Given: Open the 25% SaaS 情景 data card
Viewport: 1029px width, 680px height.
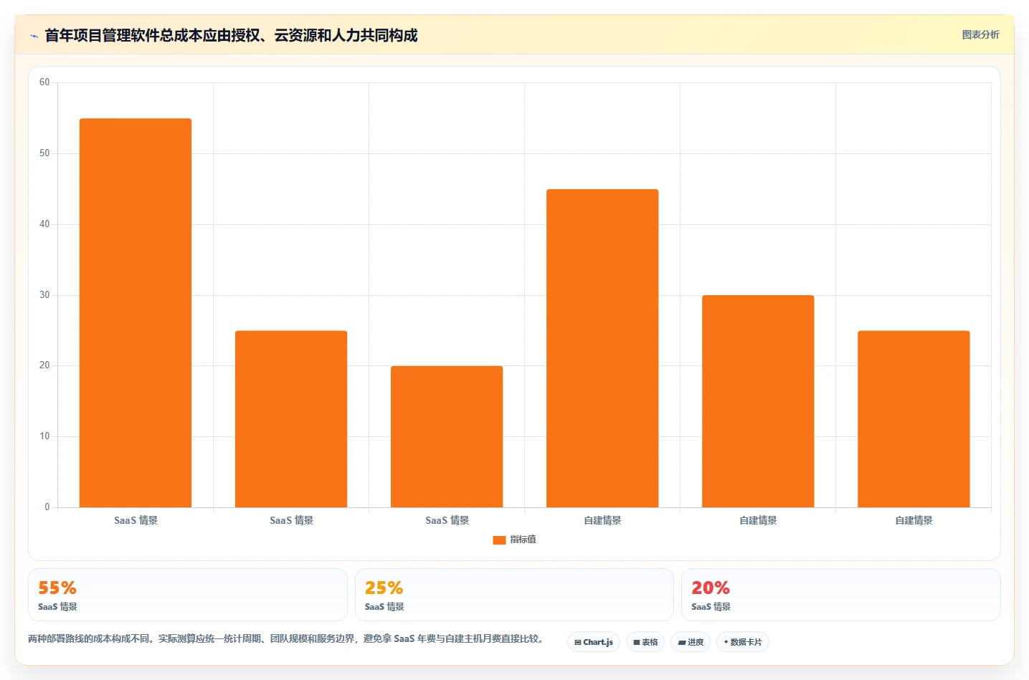Looking at the screenshot, I should pos(514,595).
